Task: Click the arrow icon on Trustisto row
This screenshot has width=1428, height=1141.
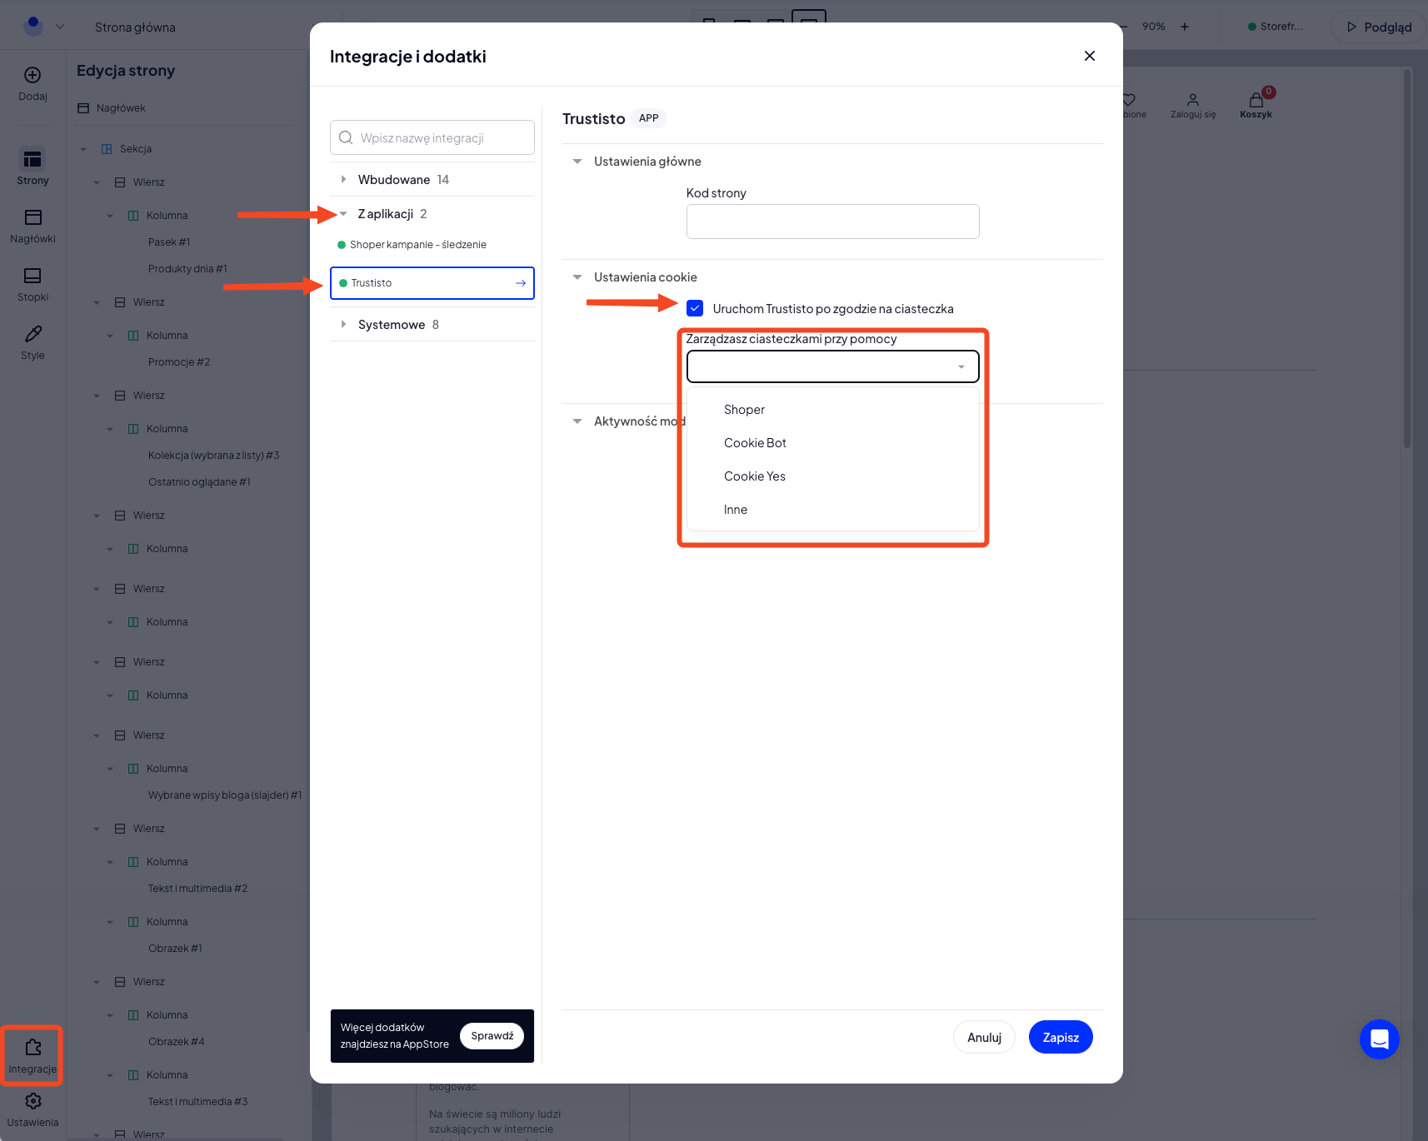Action: point(521,283)
